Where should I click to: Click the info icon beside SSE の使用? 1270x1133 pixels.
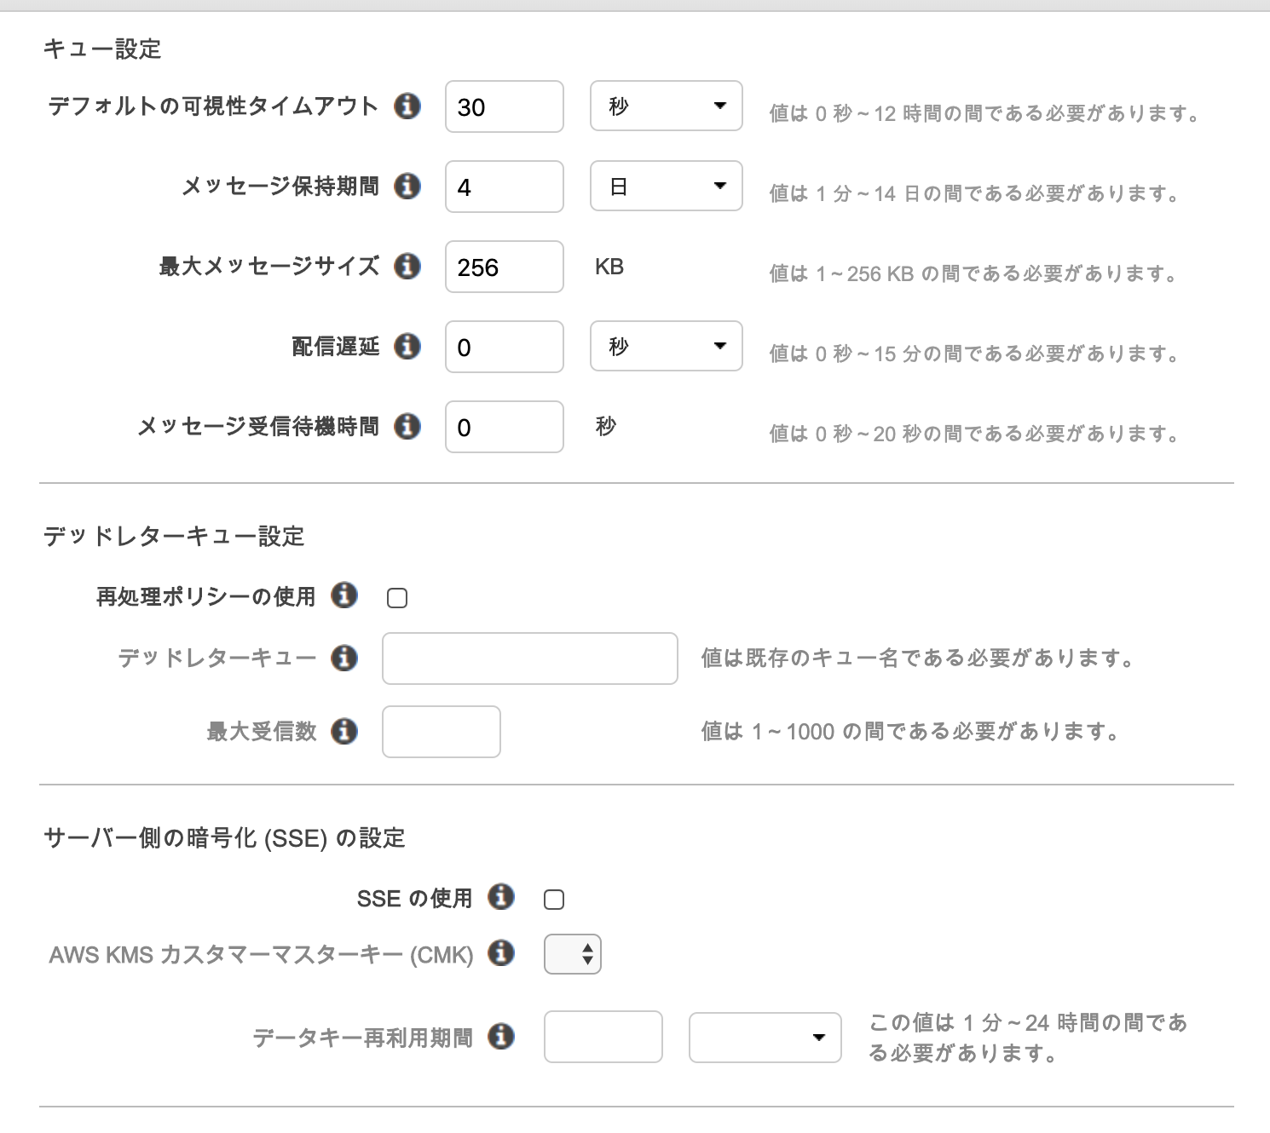(x=502, y=897)
